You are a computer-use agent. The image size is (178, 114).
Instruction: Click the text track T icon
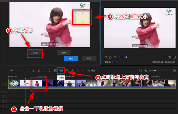point(3,96)
